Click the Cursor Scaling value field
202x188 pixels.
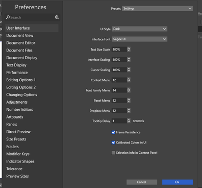[119, 70]
